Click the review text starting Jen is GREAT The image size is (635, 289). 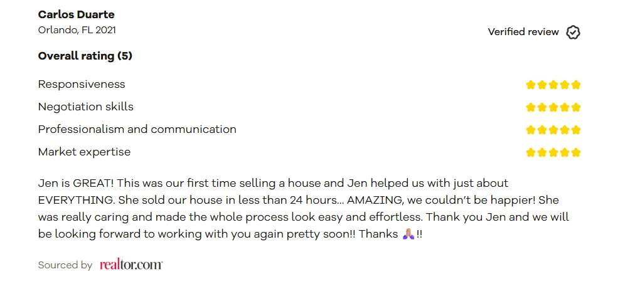pos(304,209)
